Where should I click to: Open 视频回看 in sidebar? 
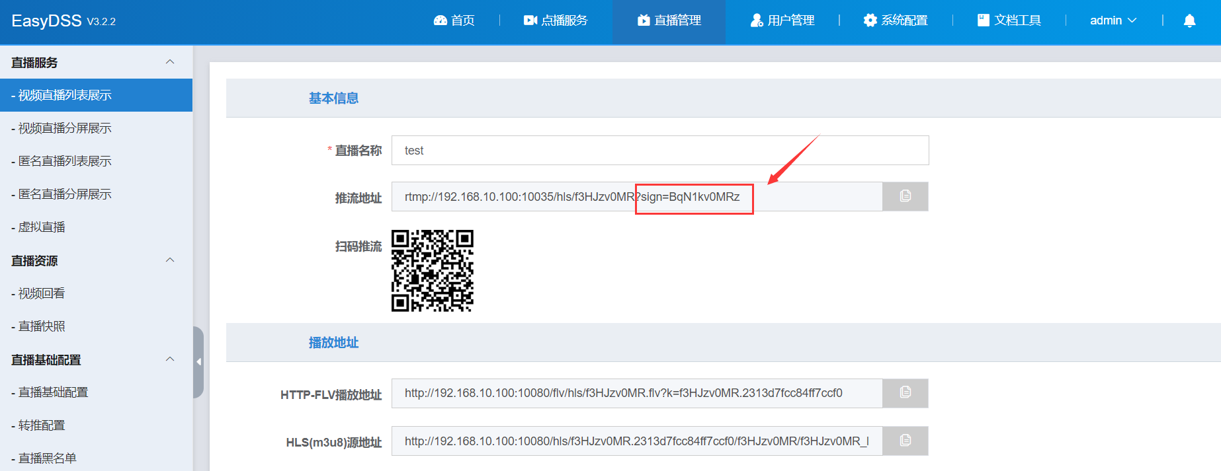[x=96, y=293]
